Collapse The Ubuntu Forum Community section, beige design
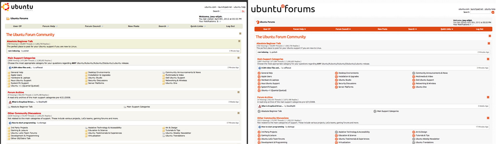Image resolution: width=496 pixels, height=144 pixels. tap(240, 34)
